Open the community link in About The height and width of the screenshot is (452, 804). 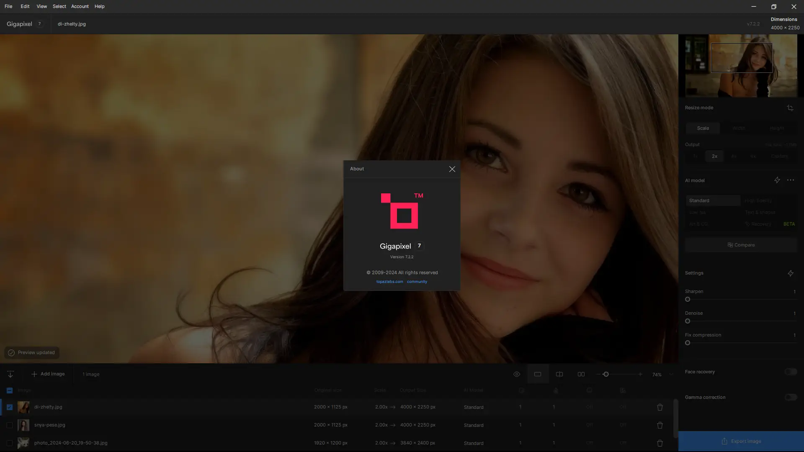coord(417,282)
